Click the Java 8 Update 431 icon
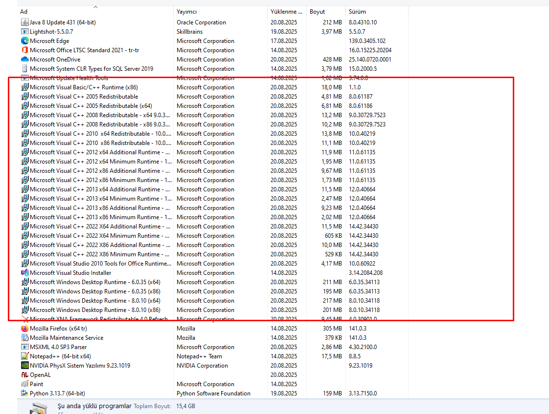549x414 pixels. pyautogui.click(x=25, y=22)
